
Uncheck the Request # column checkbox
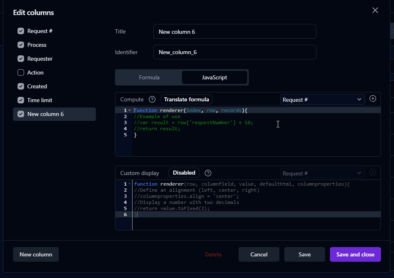[x=21, y=31]
